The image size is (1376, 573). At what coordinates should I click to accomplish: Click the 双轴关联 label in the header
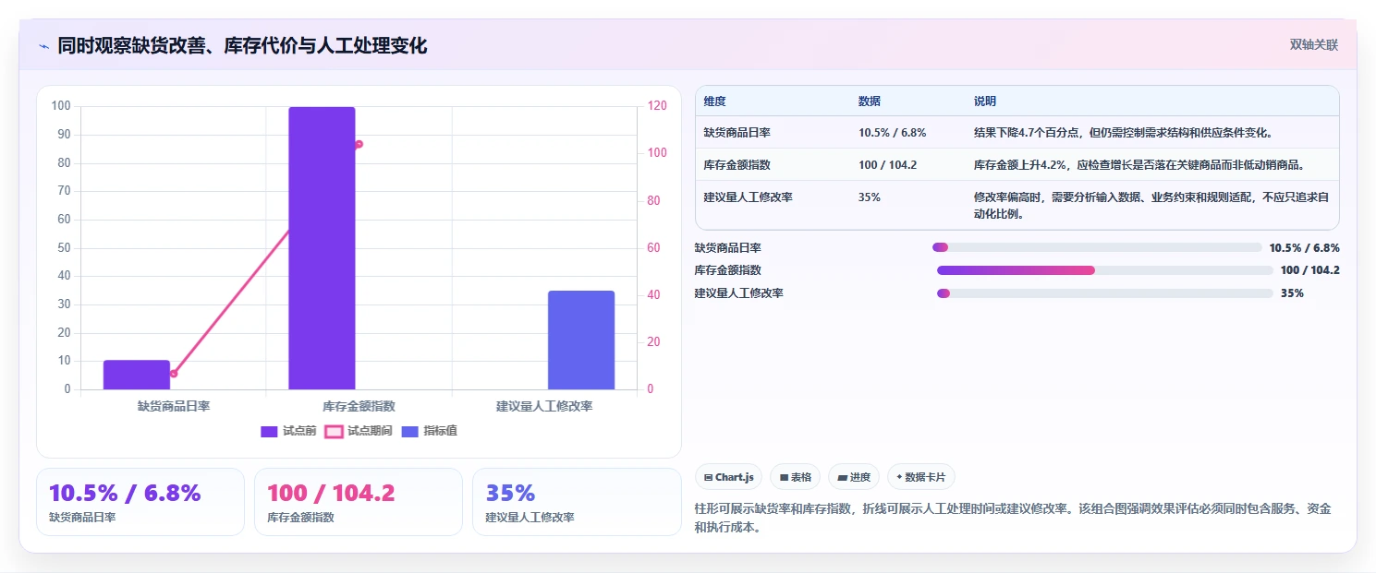(x=1314, y=44)
